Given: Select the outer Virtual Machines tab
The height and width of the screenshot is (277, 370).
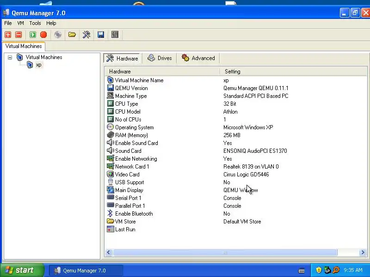Looking at the screenshot, I should point(24,46).
